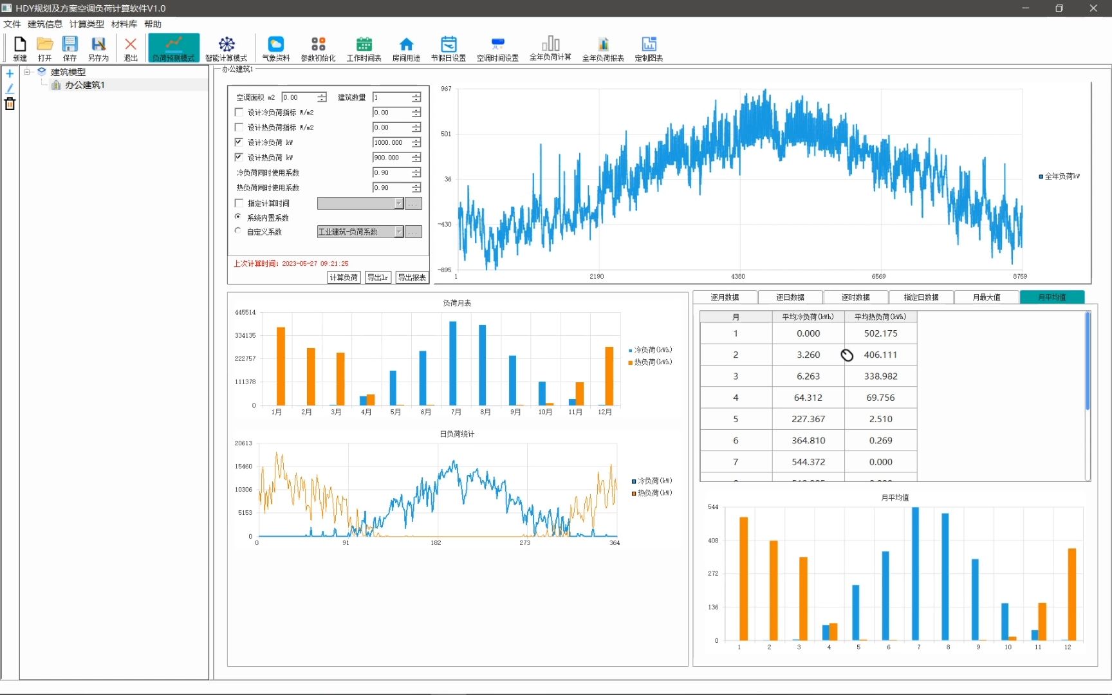Click 冷负荷同时使用系数 spinner arrows
Viewport: 1112px width, 695px height.
click(416, 172)
